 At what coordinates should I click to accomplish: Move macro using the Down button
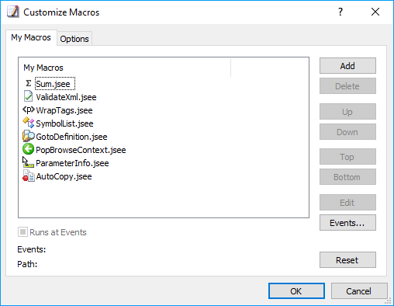click(347, 132)
